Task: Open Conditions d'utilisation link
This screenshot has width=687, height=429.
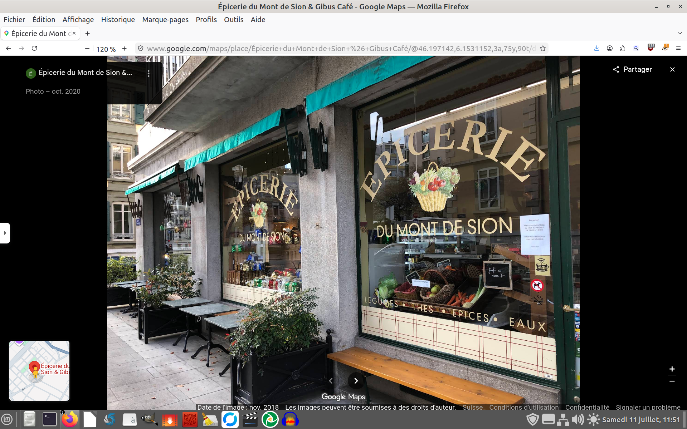Action: point(524,407)
